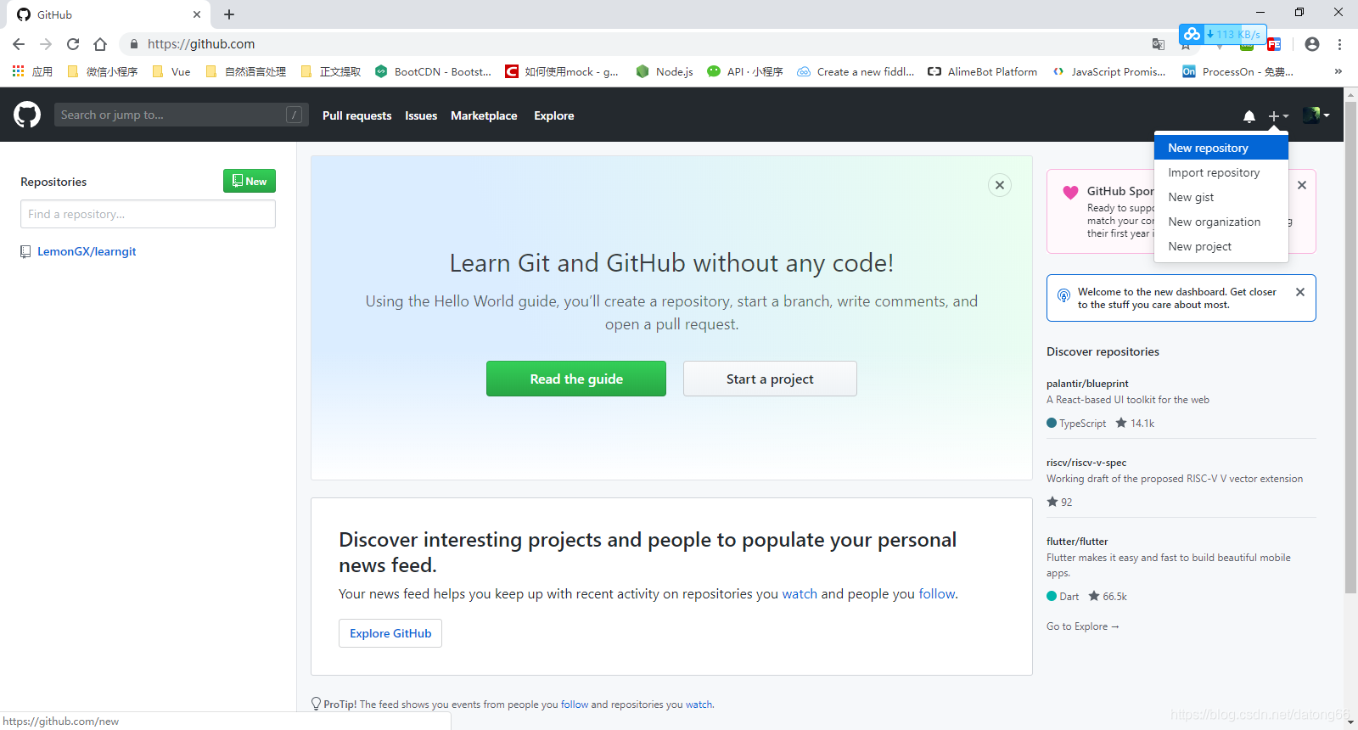Dismiss the Learn Git banner

coord(1000,185)
